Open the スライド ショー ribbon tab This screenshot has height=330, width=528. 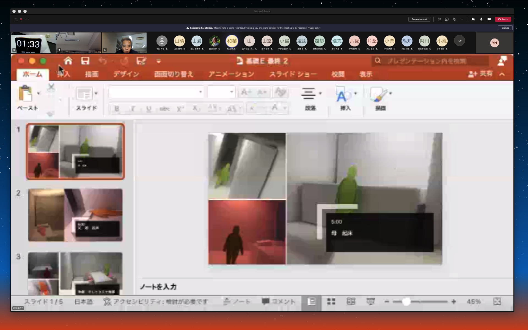pyautogui.click(x=293, y=74)
